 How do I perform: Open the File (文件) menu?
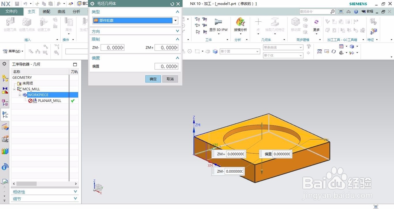pyautogui.click(x=11, y=11)
